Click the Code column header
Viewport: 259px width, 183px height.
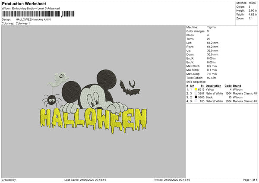click(228, 85)
